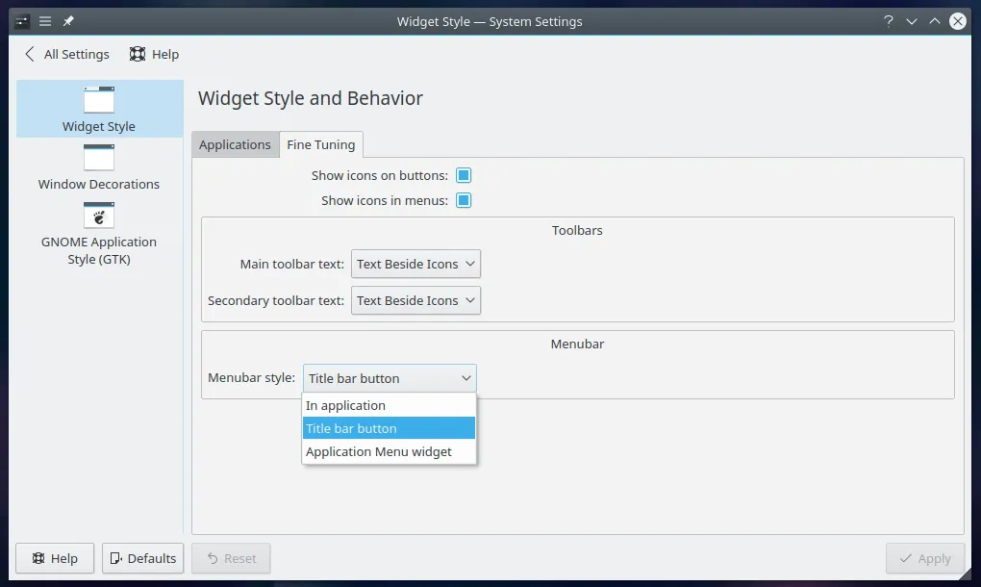Choose Application Menu widget from the list
This screenshot has width=981, height=587.
click(379, 451)
